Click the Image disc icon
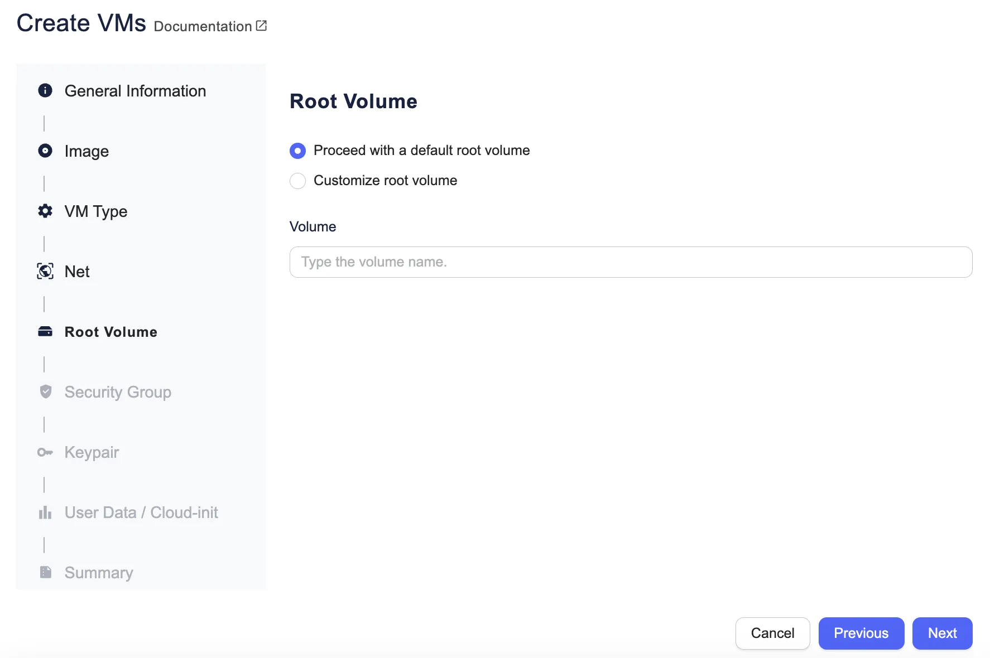 click(45, 151)
